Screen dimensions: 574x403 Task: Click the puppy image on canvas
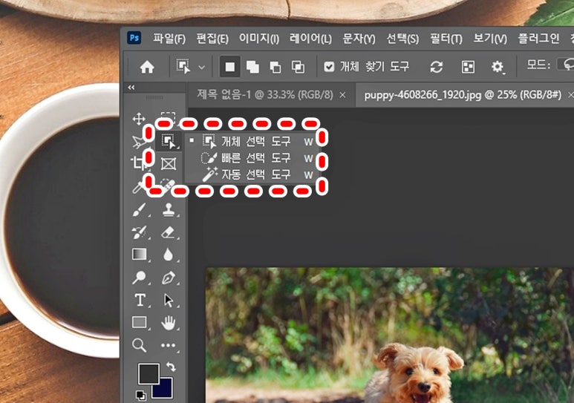(389, 335)
